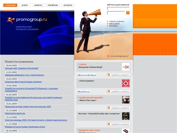The height and width of the screenshot is (133, 177).
Task: Click the «/ сайты» section heading
Action: [82, 65]
